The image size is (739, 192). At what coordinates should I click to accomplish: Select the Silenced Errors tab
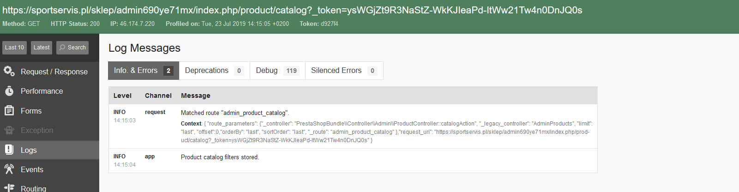pyautogui.click(x=336, y=71)
